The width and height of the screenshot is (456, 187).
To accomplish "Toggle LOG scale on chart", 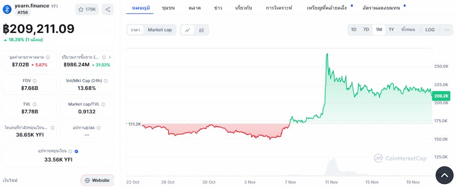I will coord(430,30).
